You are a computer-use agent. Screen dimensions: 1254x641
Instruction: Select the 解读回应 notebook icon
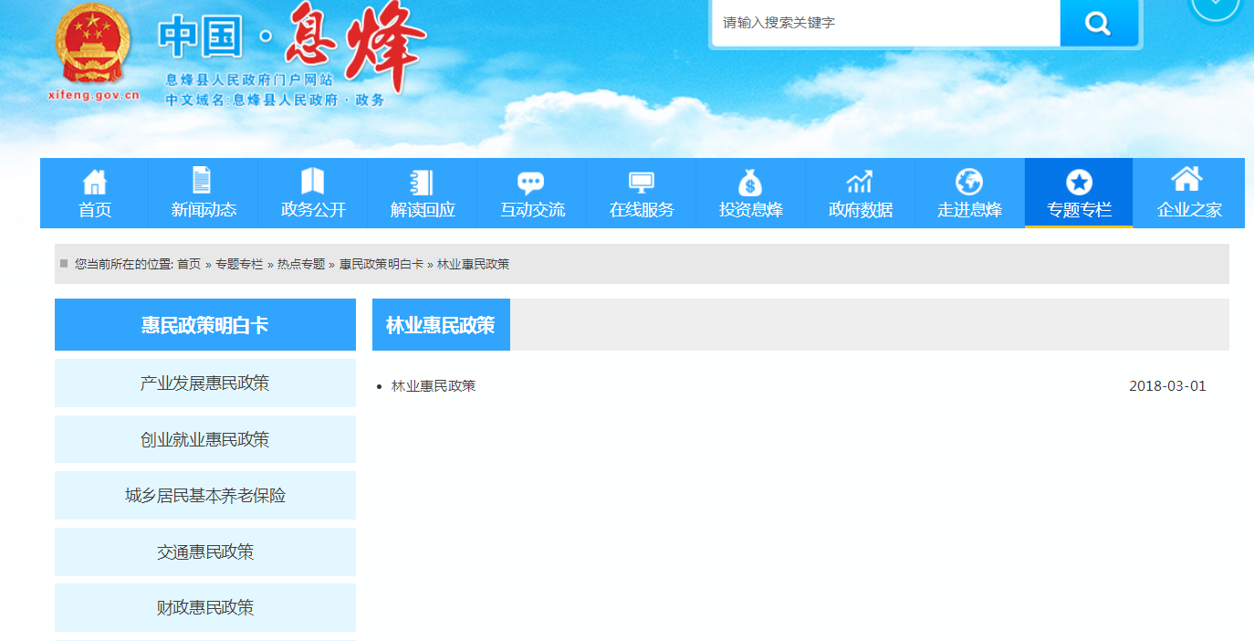[422, 182]
